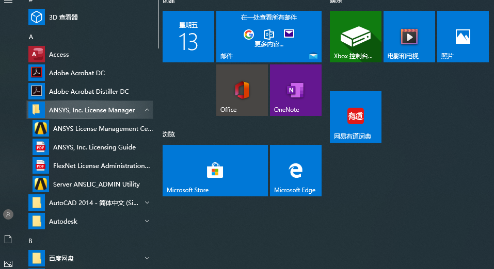Open the Office tile

pos(242,90)
